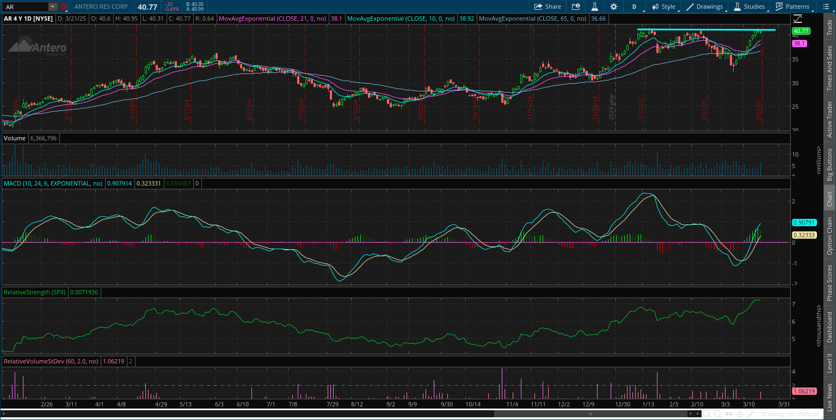This screenshot has height=420, width=836.
Task: Select the Chart side tab
Action: pos(829,199)
